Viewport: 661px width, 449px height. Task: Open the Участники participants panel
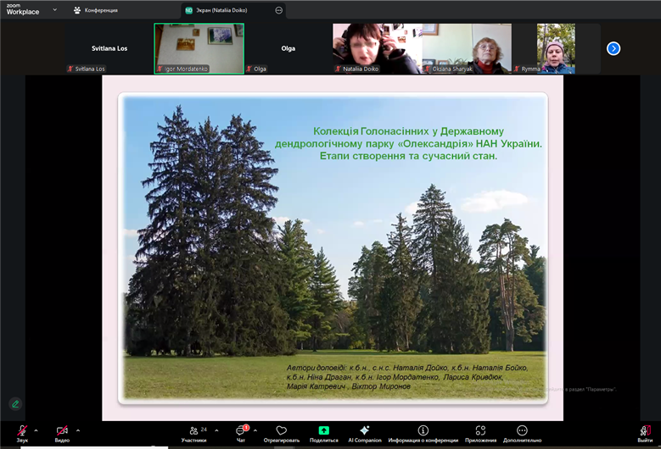[194, 431]
